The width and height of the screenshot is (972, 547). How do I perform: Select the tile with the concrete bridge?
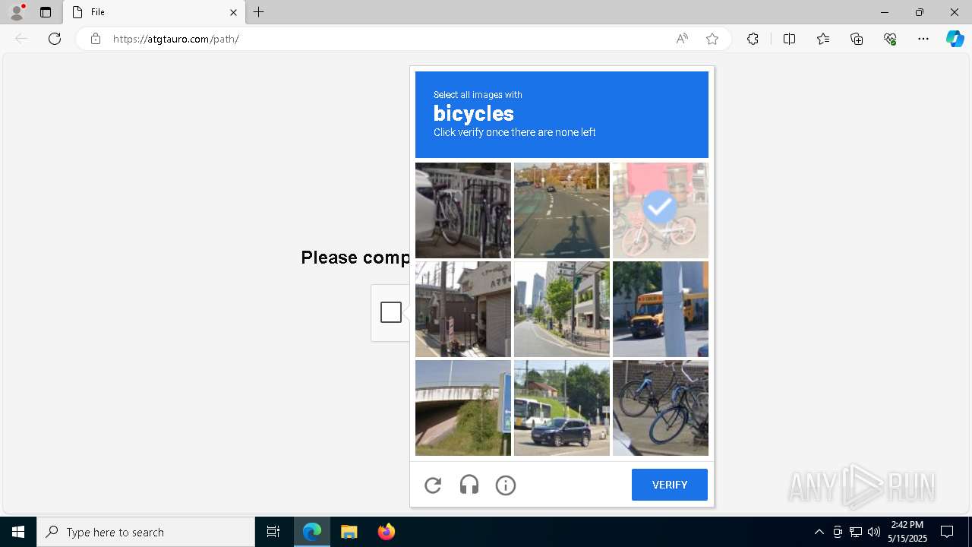click(463, 408)
